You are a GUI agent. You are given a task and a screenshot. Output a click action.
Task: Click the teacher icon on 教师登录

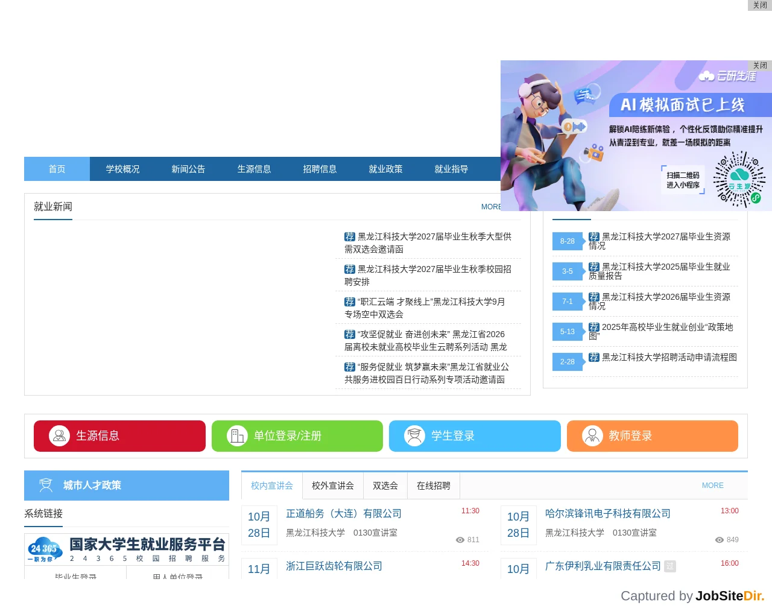point(592,435)
